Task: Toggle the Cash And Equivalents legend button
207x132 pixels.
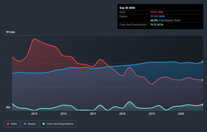Action: [58, 124]
